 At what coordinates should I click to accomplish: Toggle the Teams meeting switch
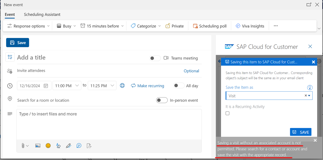(155, 58)
